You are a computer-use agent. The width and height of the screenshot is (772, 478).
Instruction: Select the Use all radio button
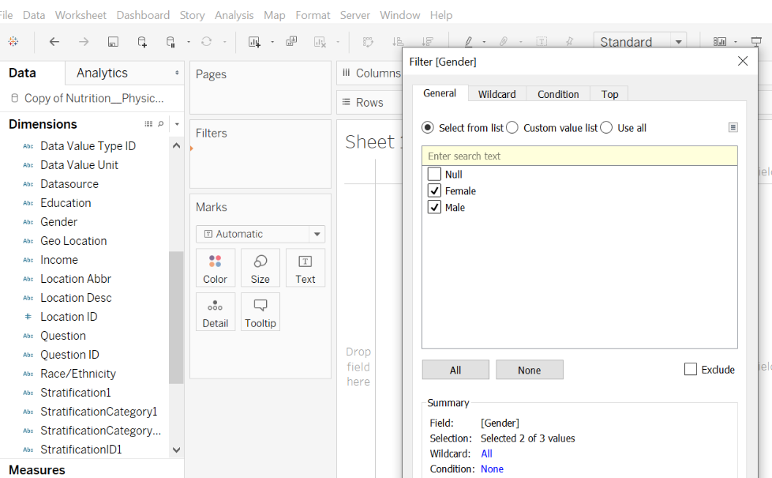(606, 128)
